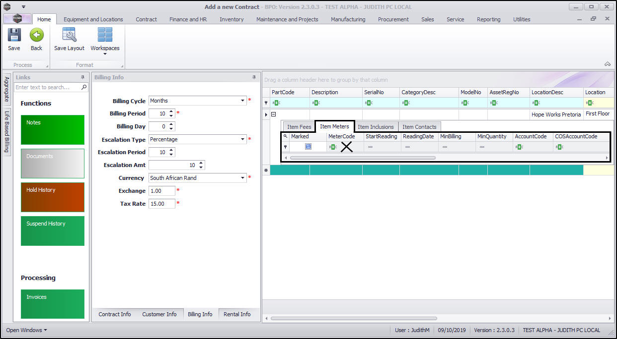The image size is (617, 339).
Task: Open the Invoices processing tile
Action: [53, 304]
